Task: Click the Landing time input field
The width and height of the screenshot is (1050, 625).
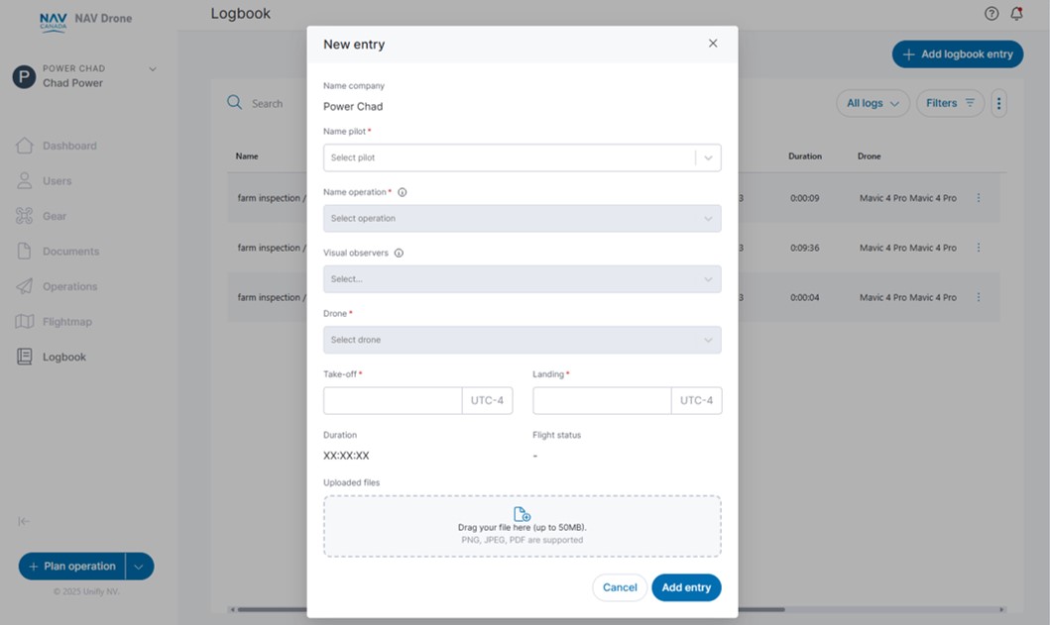Action: pyautogui.click(x=602, y=400)
